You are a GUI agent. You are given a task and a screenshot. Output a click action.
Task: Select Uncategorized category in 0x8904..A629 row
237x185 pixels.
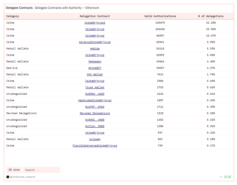[17, 94]
